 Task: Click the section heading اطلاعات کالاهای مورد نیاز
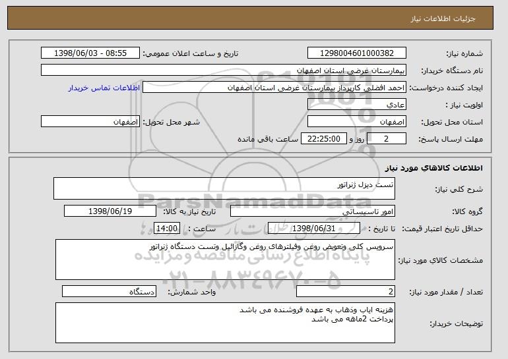point(434,168)
